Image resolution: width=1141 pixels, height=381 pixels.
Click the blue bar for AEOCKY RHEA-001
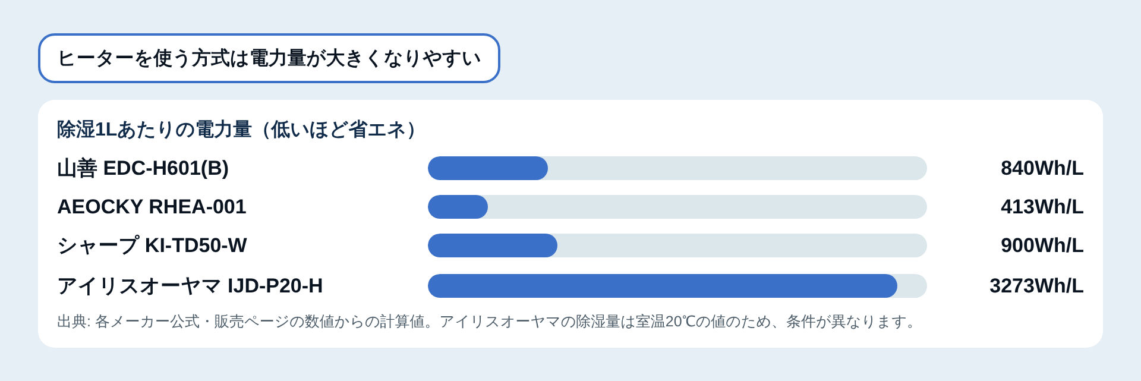pos(458,207)
